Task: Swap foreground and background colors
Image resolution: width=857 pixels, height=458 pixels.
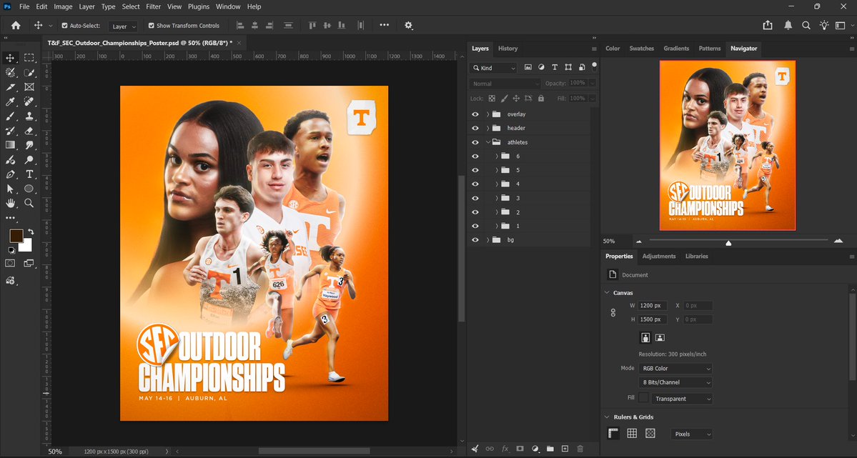Action: pyautogui.click(x=31, y=232)
